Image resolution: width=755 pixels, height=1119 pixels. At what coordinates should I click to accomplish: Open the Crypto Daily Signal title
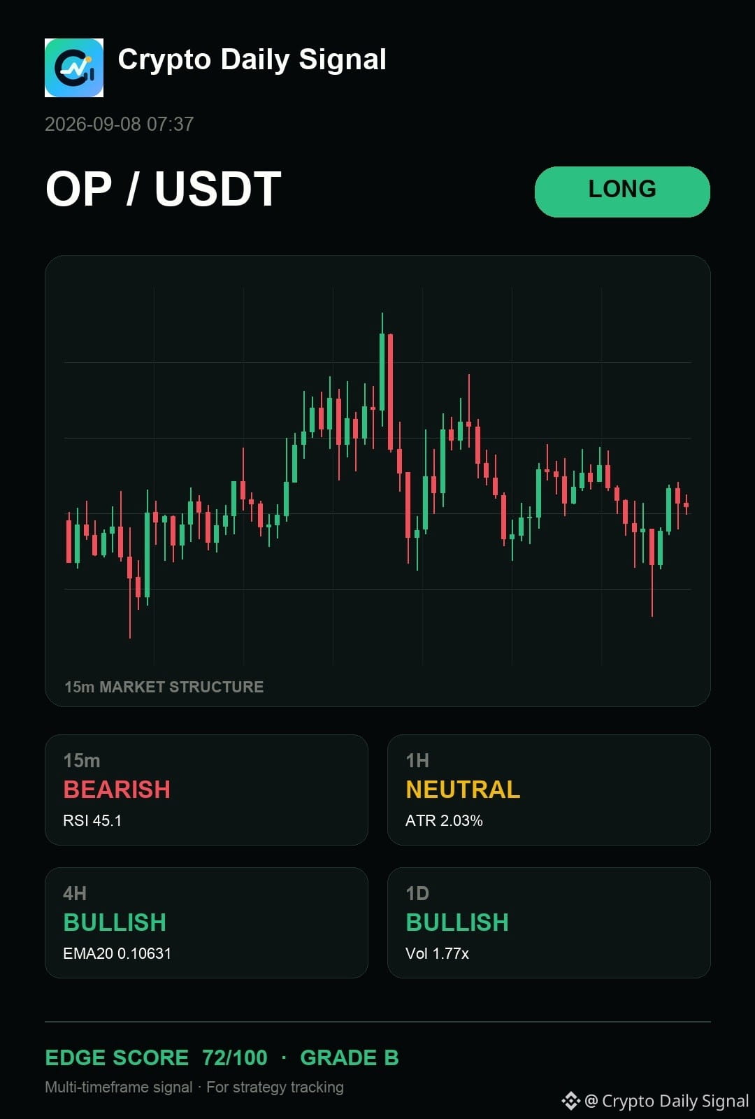coord(252,60)
